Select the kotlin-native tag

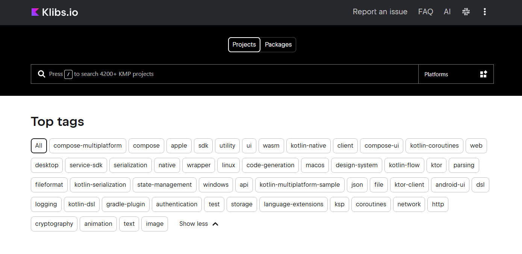click(x=309, y=146)
